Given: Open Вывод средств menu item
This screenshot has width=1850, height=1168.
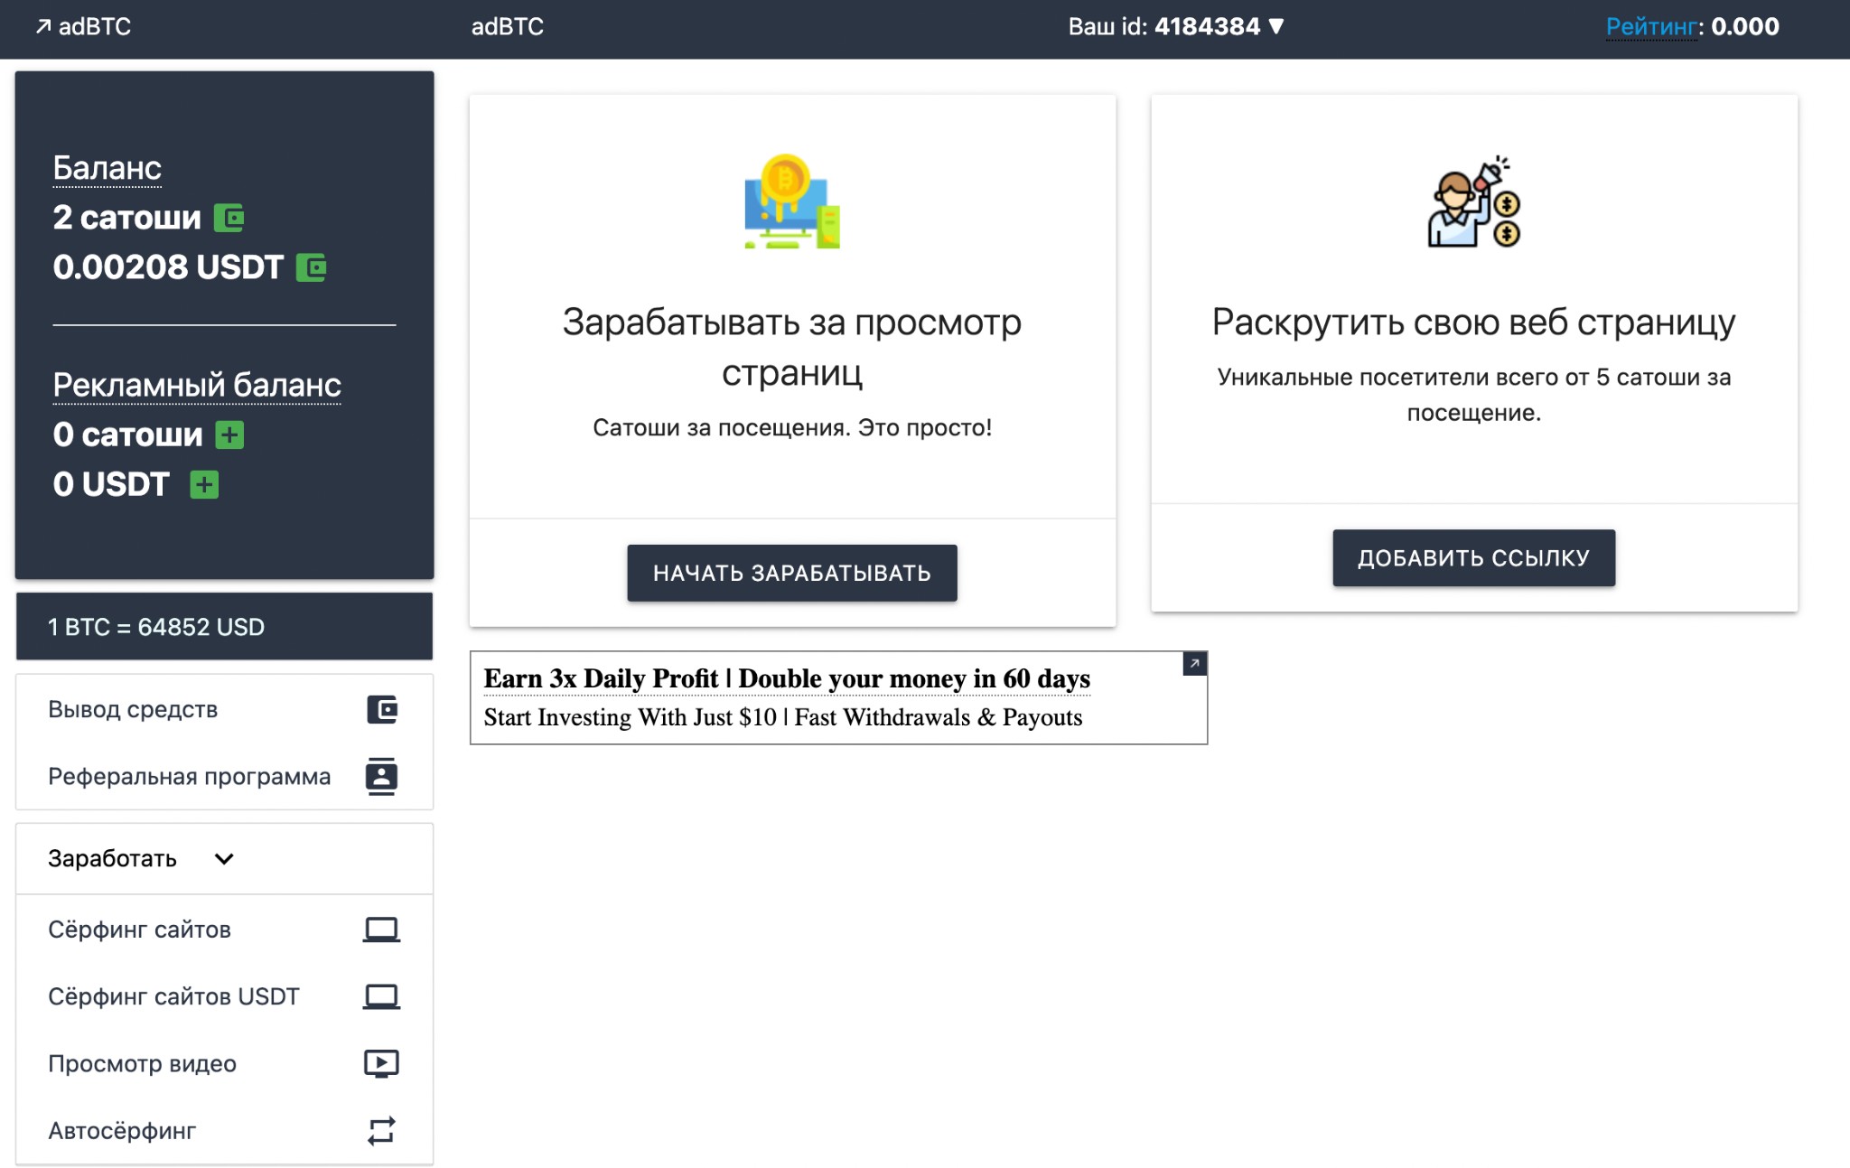Looking at the screenshot, I should (x=224, y=709).
